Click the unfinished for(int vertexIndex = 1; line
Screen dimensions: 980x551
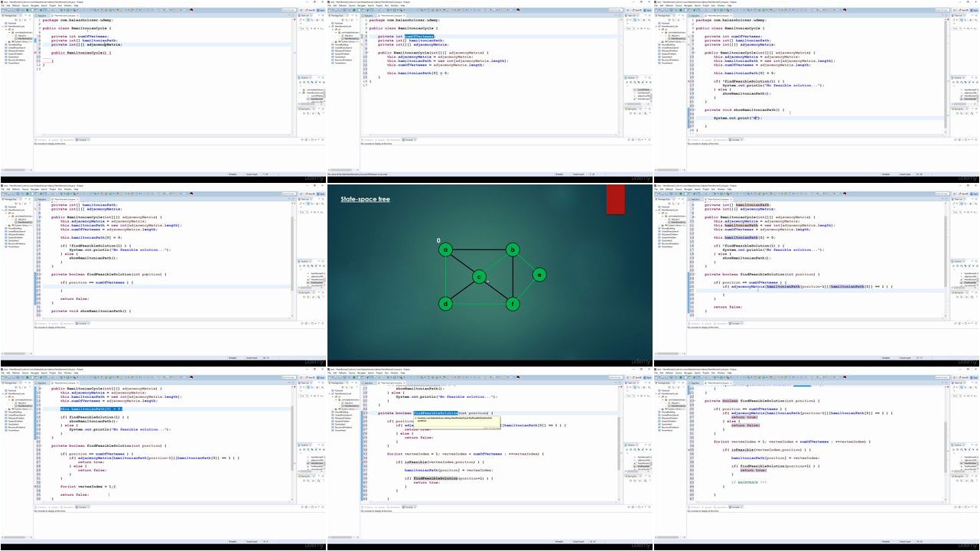click(88, 486)
